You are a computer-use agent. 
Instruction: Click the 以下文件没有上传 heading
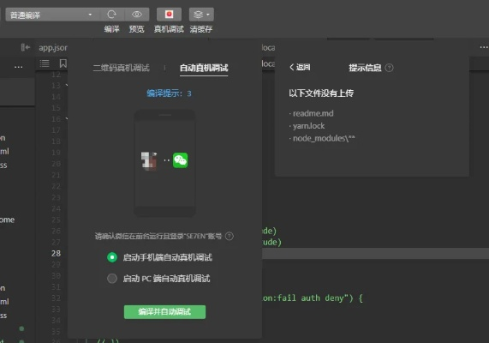pyautogui.click(x=321, y=93)
